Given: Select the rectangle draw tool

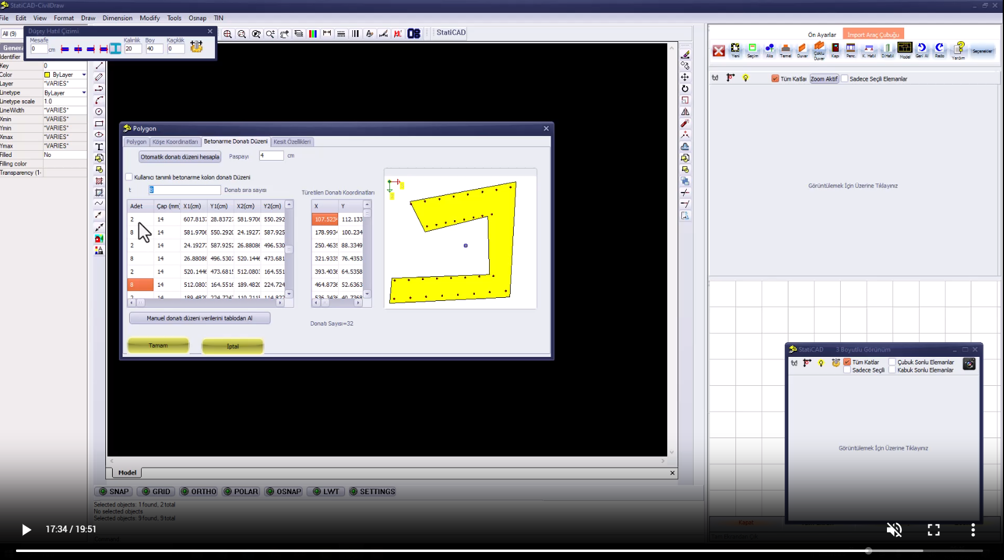Looking at the screenshot, I should (99, 124).
